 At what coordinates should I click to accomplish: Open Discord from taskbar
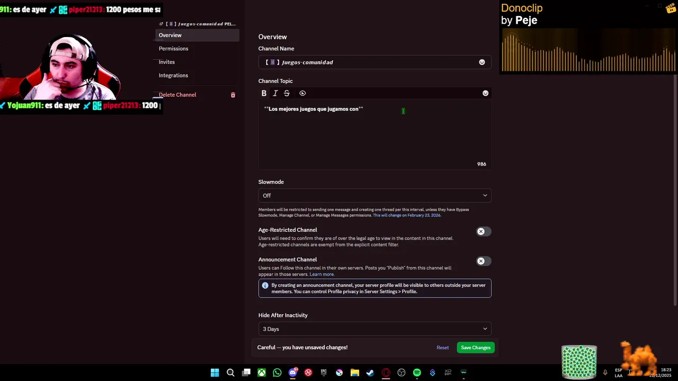click(x=293, y=373)
